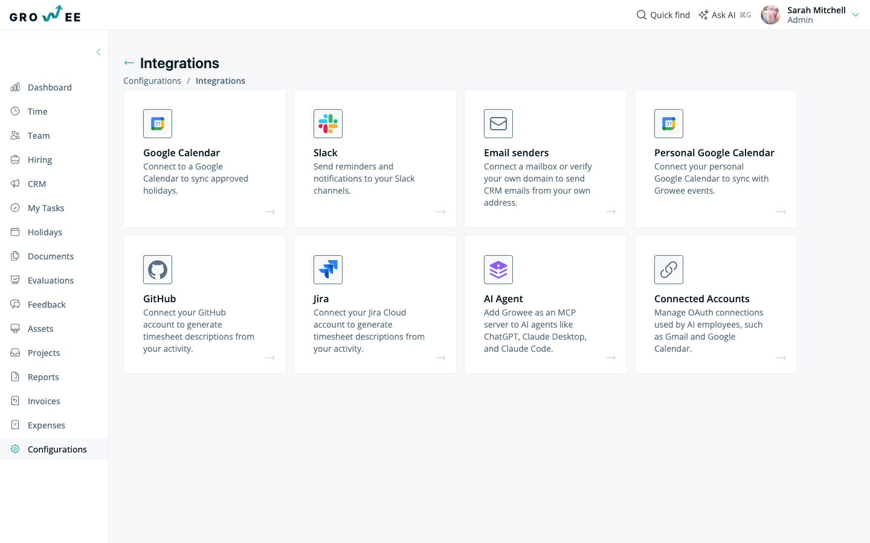Click the Connected Accounts card title
This screenshot has width=870, height=543.
[702, 299]
